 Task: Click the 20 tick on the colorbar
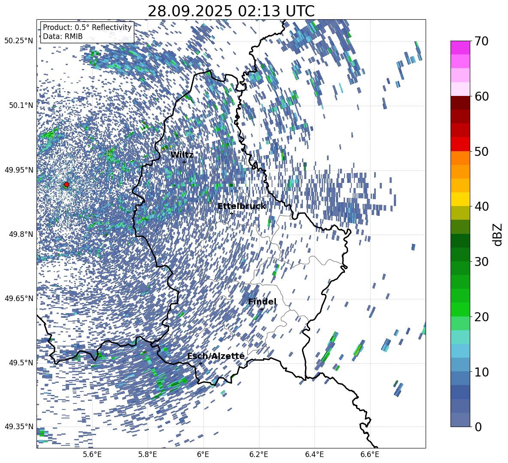pos(481,317)
